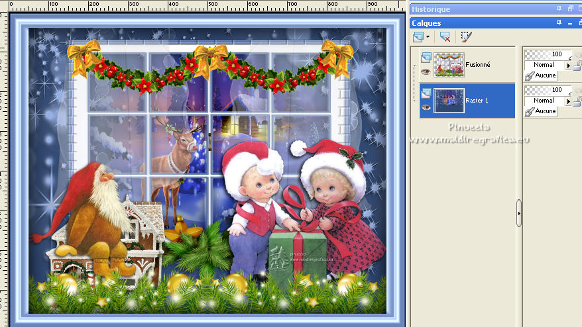The height and width of the screenshot is (327, 582).
Task: Minimize the Calques palette
Action: (571, 23)
